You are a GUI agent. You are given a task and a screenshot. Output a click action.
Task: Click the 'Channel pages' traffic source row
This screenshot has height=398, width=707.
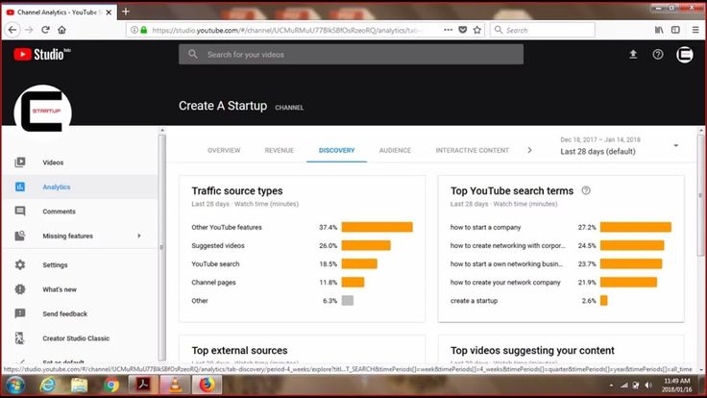[x=302, y=283]
